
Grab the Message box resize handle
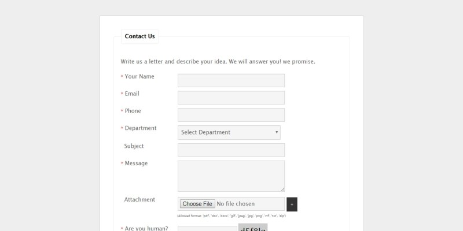pyautogui.click(x=282, y=189)
